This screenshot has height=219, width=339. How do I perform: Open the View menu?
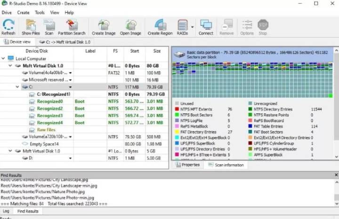[55, 13]
